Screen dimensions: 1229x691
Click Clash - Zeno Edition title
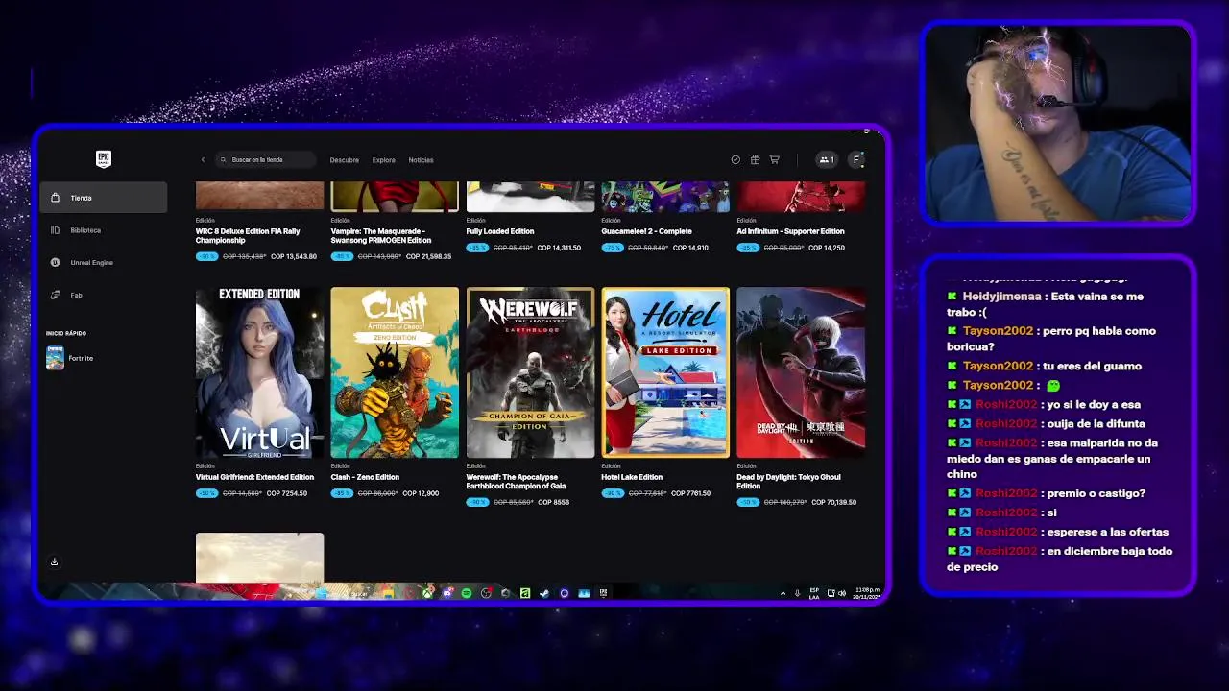tap(365, 477)
